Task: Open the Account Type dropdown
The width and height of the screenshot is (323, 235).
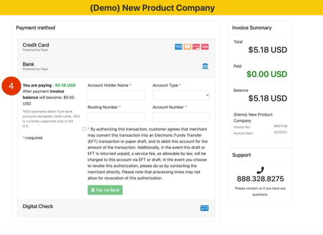Action: tap(181, 95)
